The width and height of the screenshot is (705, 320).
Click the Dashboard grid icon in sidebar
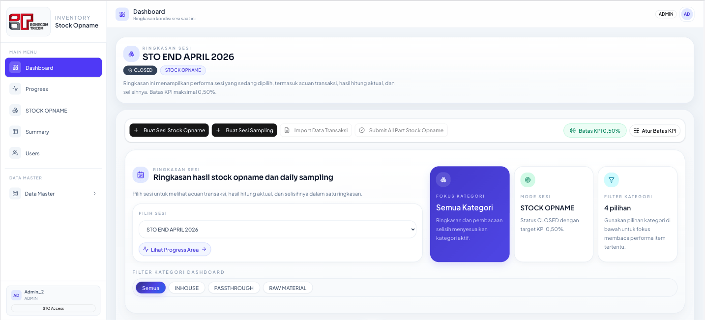click(x=15, y=68)
